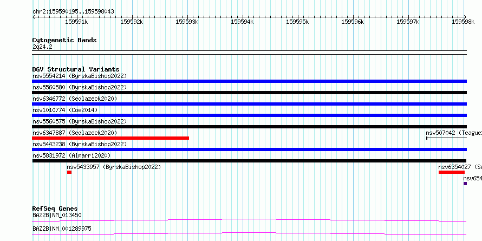482x241 pixels.
Task: Open the nsv6347887 (Sedlazeck2020) label
Action: (x=75, y=133)
